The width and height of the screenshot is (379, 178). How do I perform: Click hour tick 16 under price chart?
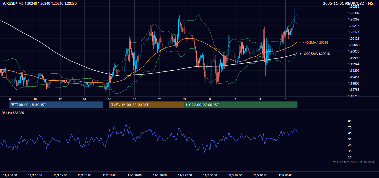[110, 99]
